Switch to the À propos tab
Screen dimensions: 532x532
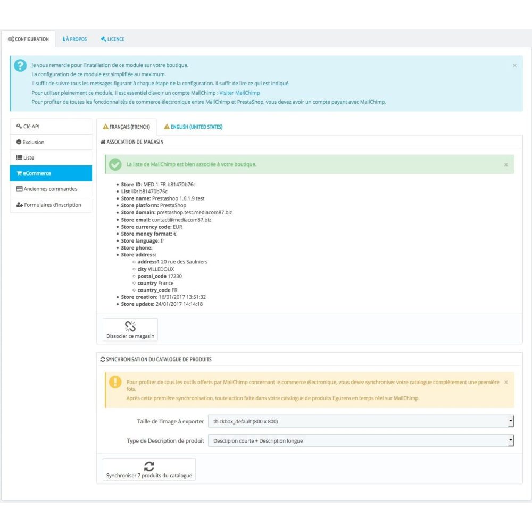[x=74, y=39]
